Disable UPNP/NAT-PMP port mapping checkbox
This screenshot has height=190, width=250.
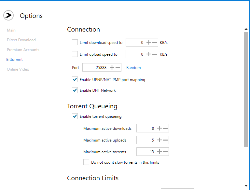click(x=75, y=79)
